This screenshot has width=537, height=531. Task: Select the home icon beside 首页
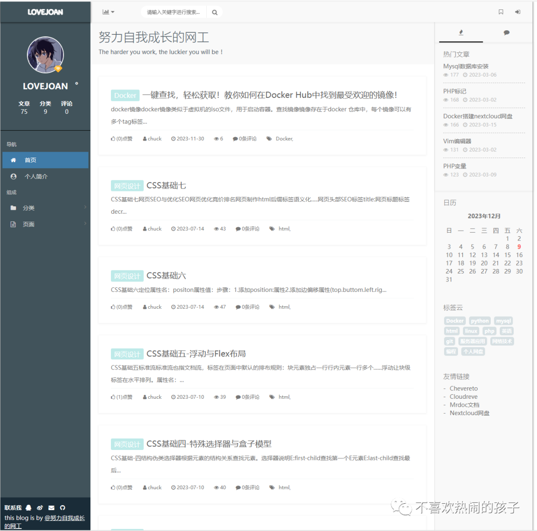[13, 160]
